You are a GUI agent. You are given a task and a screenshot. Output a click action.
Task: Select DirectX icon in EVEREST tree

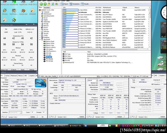click(x=42, y=28)
